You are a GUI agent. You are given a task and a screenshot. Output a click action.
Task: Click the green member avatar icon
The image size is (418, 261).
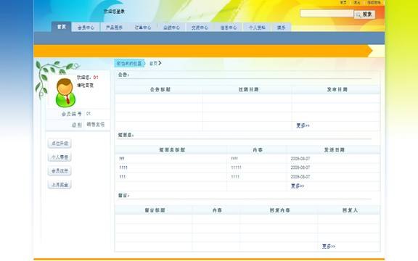tap(65, 93)
